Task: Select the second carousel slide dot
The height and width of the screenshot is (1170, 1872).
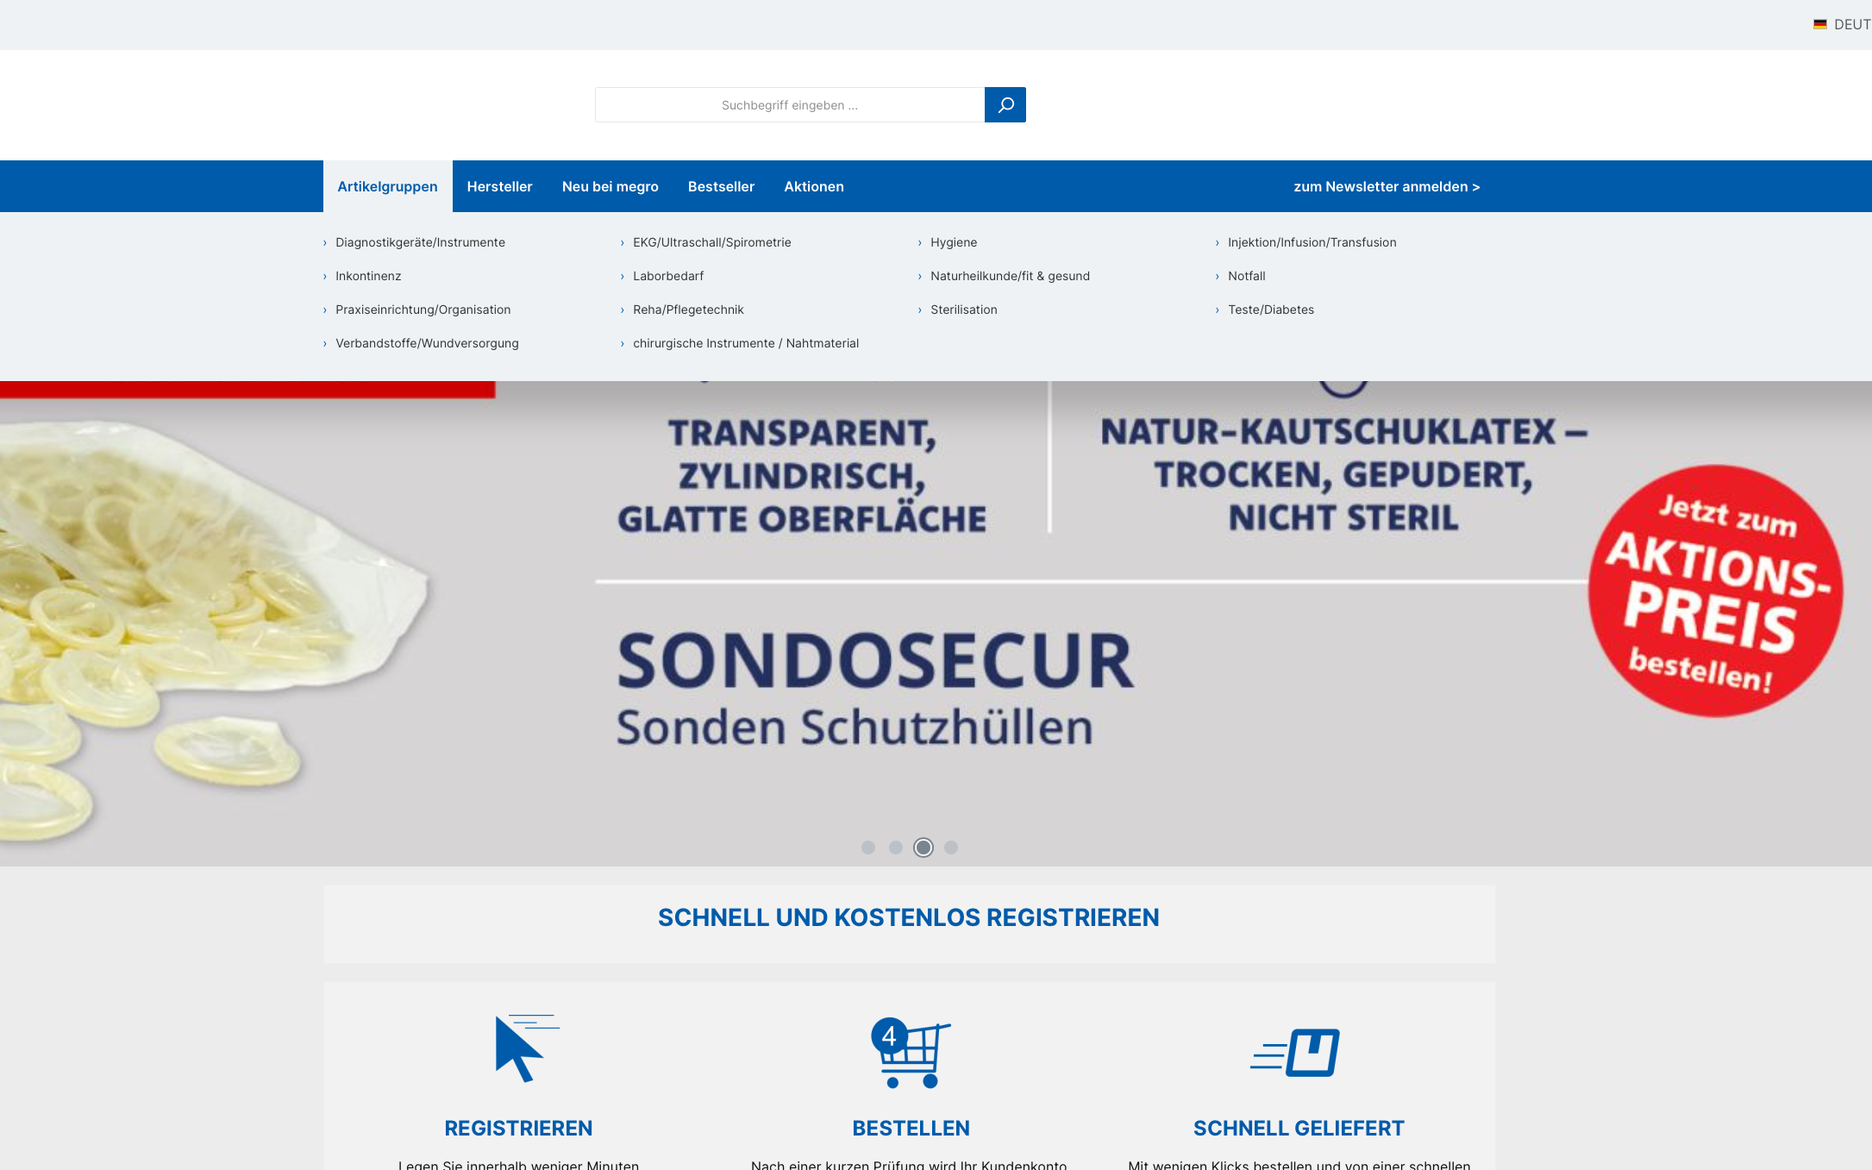Action: 896,848
